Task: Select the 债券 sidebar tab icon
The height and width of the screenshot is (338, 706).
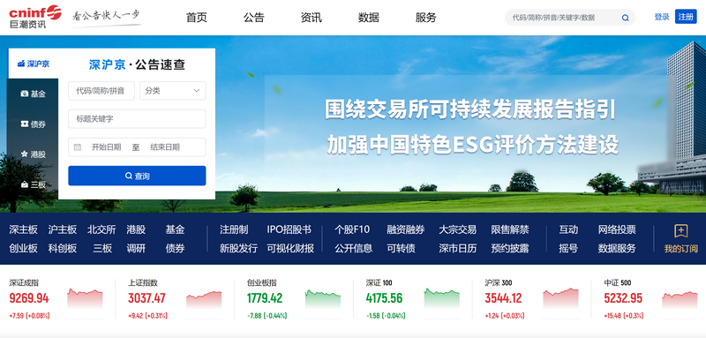Action: point(25,124)
